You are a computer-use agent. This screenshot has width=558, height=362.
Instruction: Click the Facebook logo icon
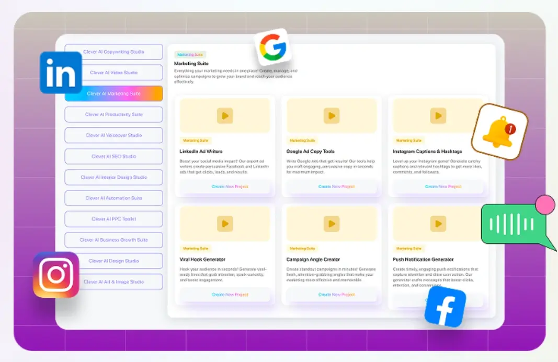(x=445, y=307)
